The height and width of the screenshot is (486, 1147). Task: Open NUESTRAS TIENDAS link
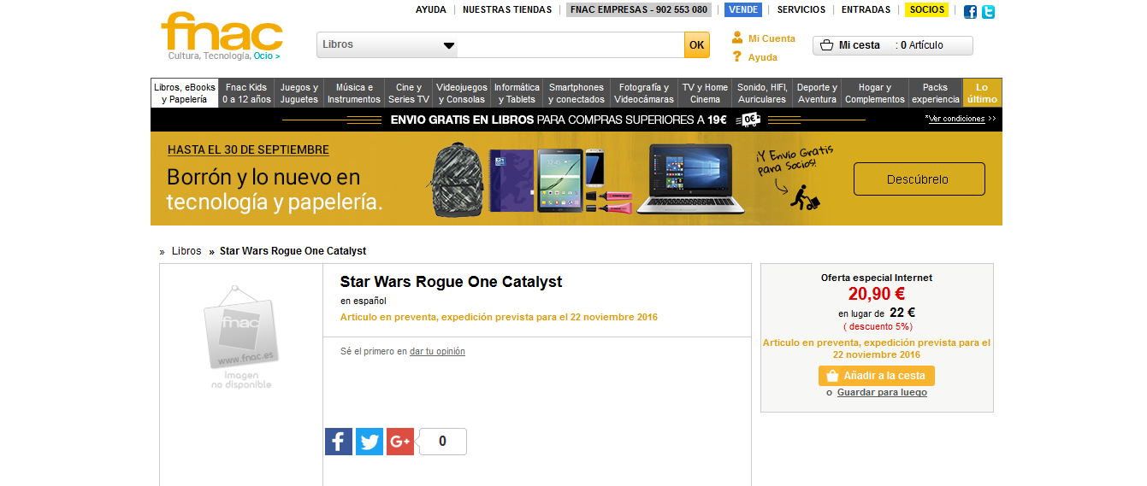(x=507, y=9)
